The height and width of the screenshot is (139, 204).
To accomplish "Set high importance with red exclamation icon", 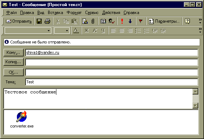I will pos(122,21).
